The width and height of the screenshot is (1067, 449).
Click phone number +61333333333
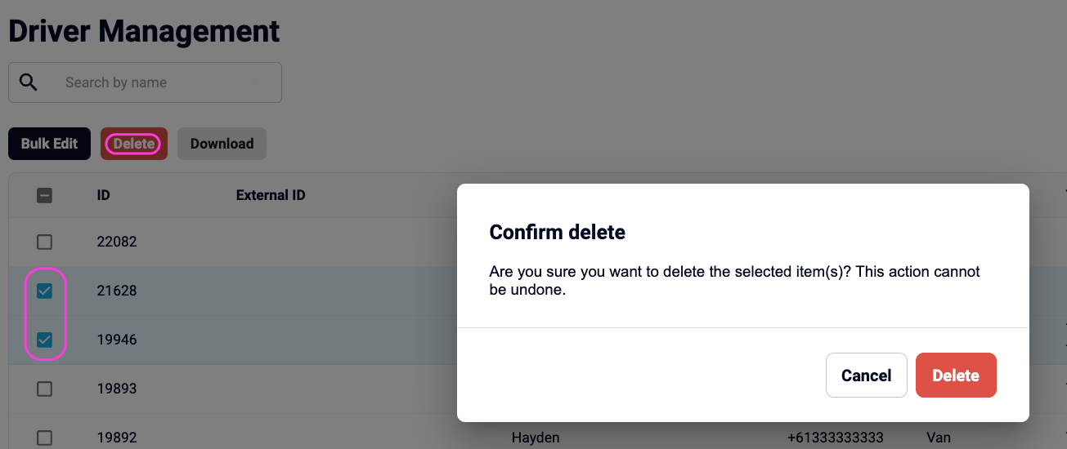click(835, 438)
